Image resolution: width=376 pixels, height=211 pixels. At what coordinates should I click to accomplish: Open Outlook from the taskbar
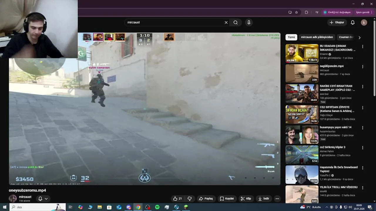tap(119, 207)
